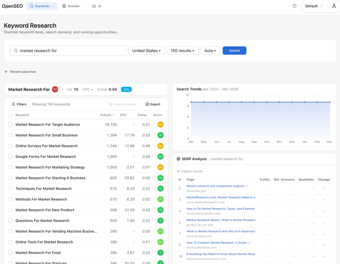This screenshot has width=340, height=264.
Task: Click the OpenSEO logo
Action: (x=12, y=6)
